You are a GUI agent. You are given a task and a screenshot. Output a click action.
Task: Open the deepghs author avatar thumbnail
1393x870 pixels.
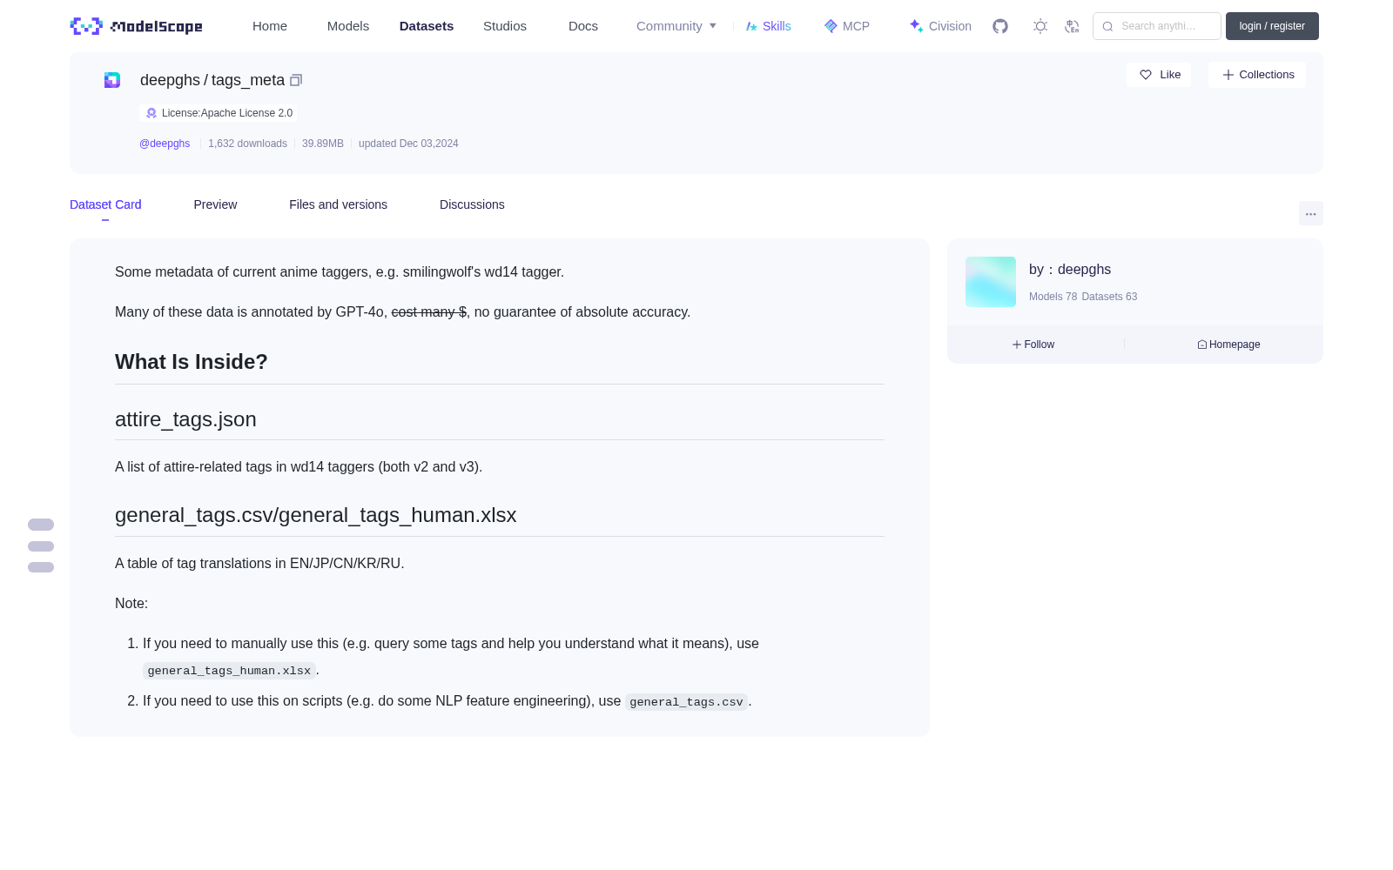[991, 282]
